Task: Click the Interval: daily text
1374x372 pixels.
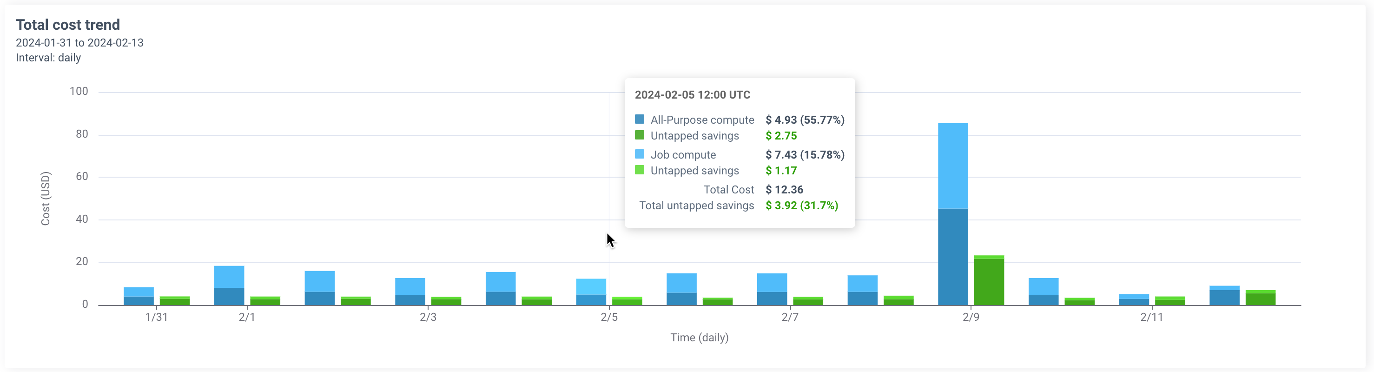Action: point(48,58)
